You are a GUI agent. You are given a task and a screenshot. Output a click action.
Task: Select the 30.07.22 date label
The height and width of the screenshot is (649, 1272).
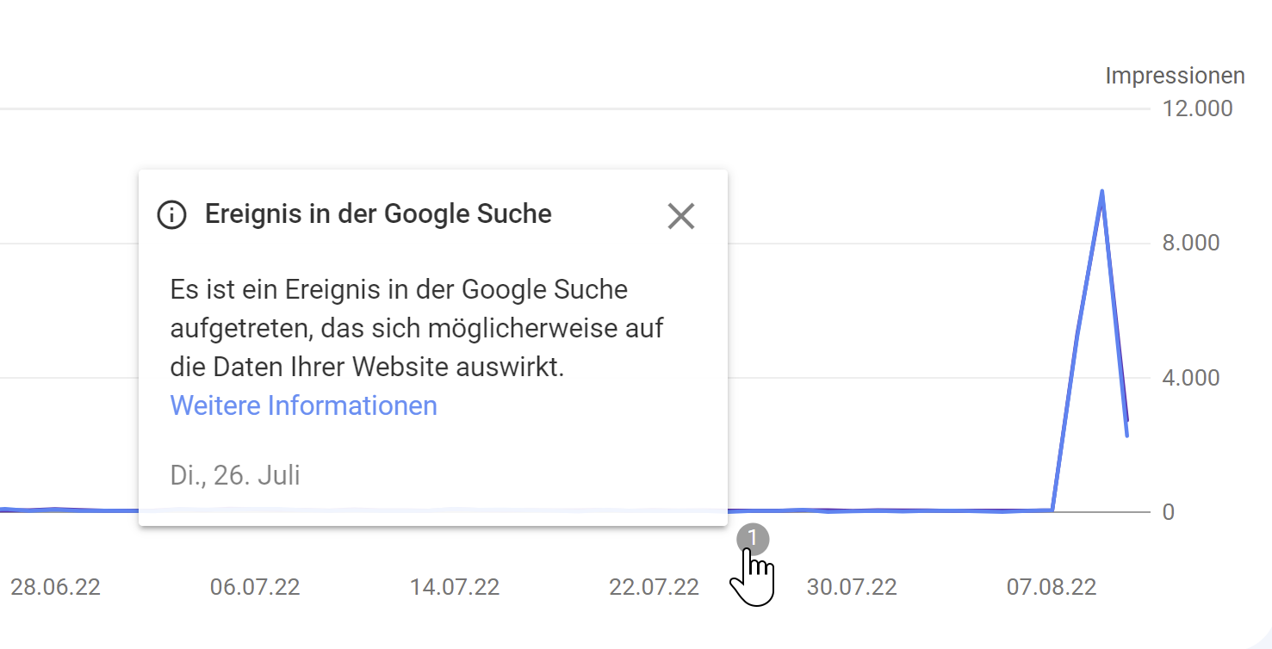[x=852, y=586]
